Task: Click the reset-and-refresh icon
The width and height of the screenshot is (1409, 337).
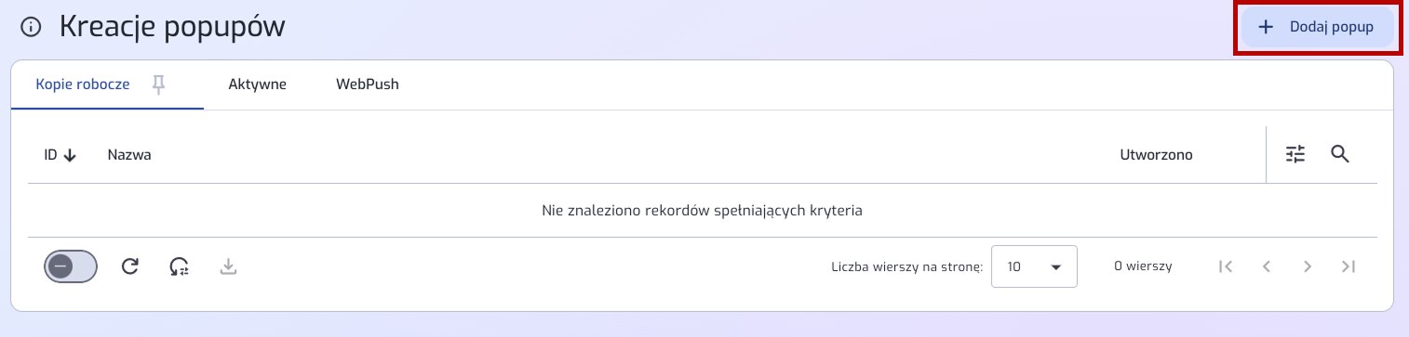Action: 180,266
